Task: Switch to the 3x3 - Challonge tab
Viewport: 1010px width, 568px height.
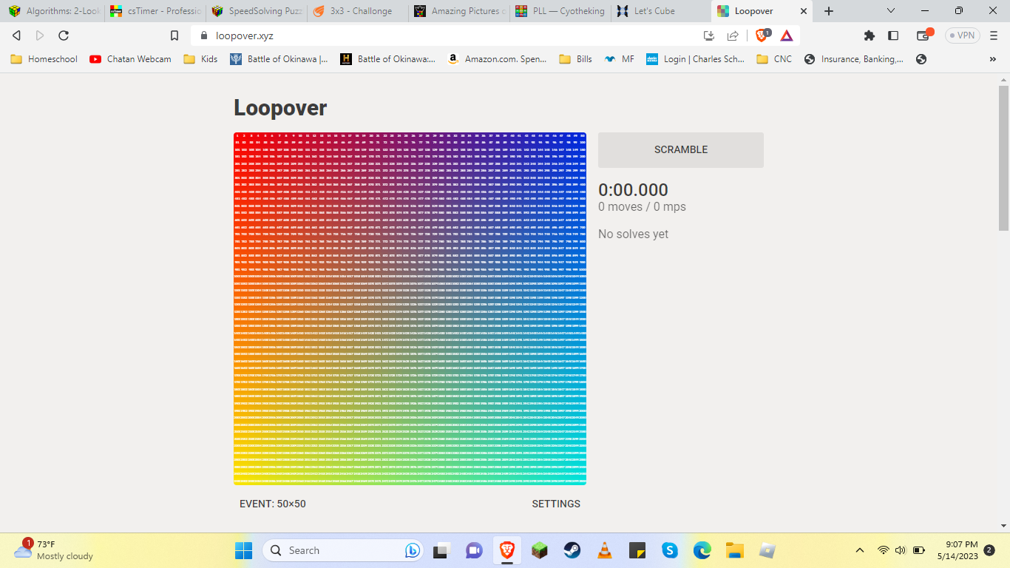Action: coord(357,11)
